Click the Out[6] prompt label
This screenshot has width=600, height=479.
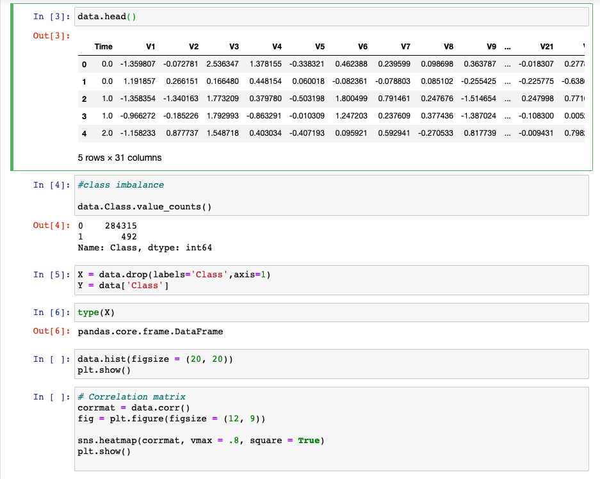[x=52, y=331]
